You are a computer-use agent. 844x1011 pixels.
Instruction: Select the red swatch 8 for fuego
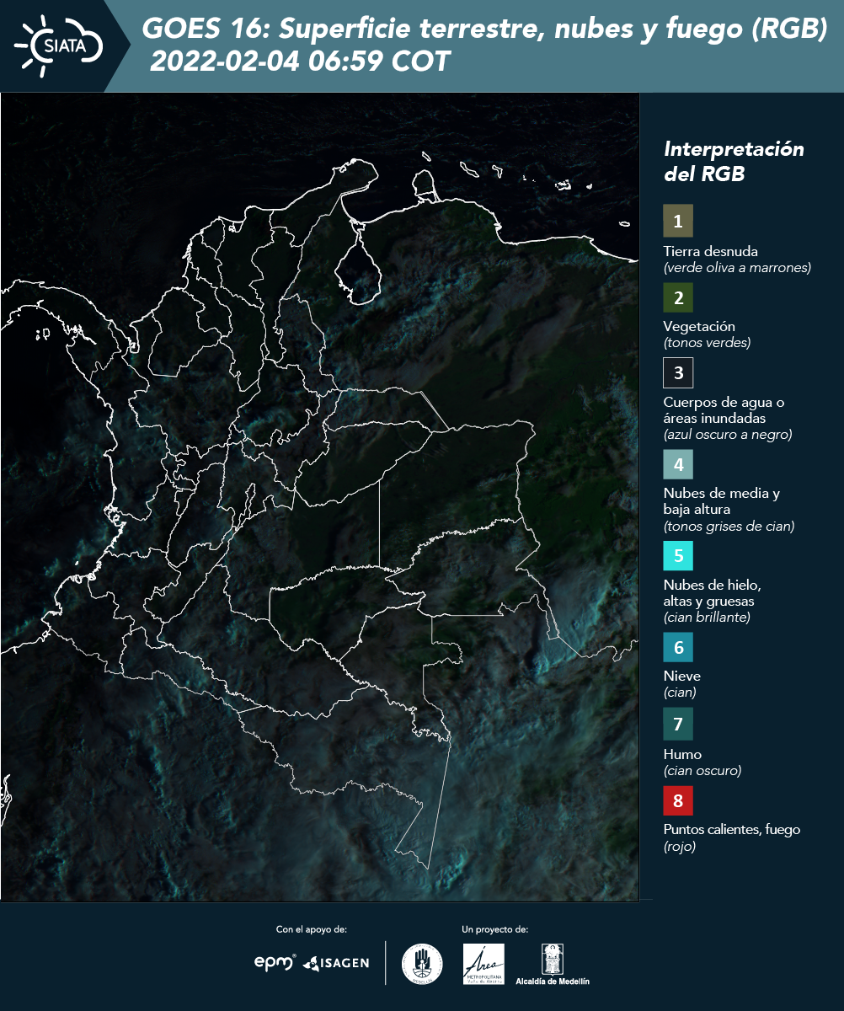678,799
